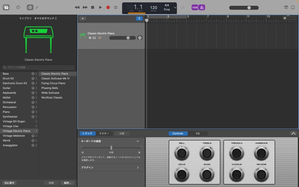Open the editor with the pencil icon
Viewport: 299px width, 187px height.
[37, 7]
